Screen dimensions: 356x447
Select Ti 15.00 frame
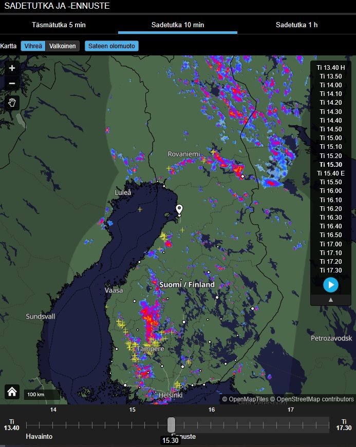point(331,138)
